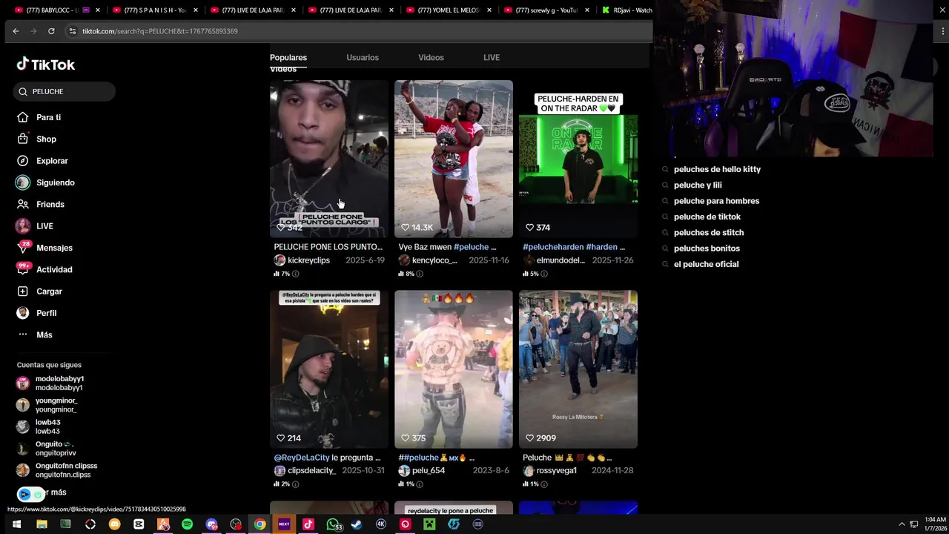Open TikTok app on the taskbar
This screenshot has width=949, height=534.
pyautogui.click(x=308, y=524)
